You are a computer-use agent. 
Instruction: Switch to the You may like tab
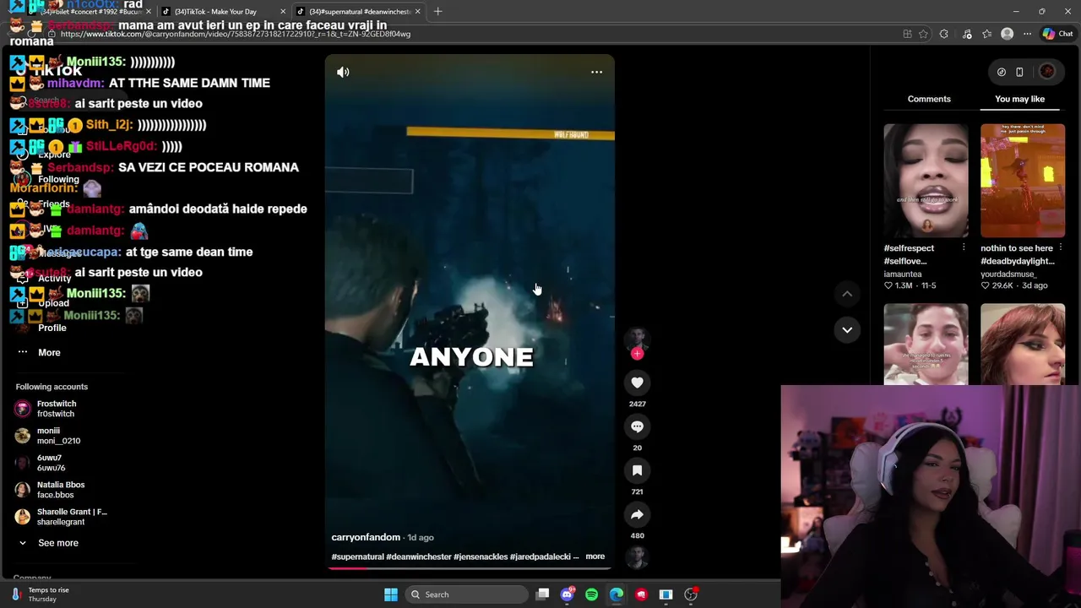(x=1019, y=99)
